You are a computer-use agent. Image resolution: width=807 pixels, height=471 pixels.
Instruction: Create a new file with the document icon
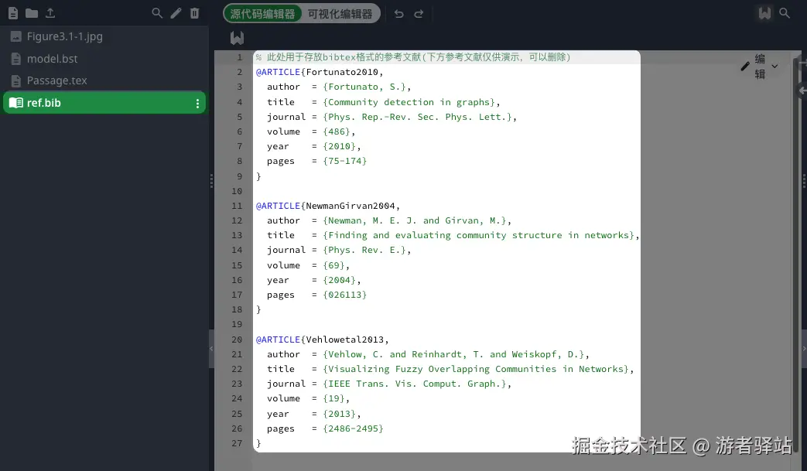pos(13,13)
